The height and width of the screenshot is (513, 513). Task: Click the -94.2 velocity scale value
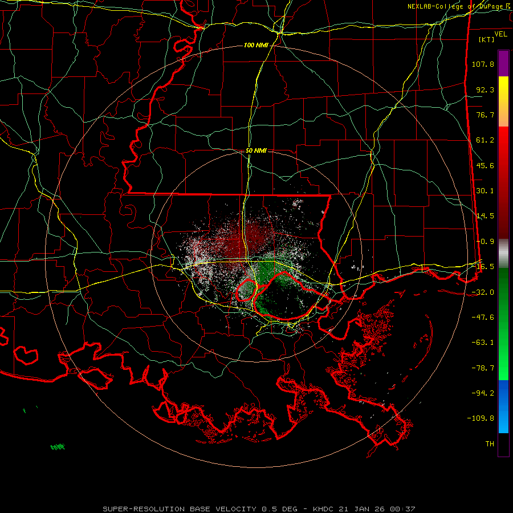click(x=483, y=393)
